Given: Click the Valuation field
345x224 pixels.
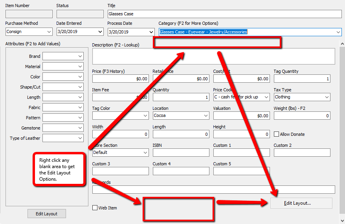Looking at the screenshot, I should (x=241, y=115).
